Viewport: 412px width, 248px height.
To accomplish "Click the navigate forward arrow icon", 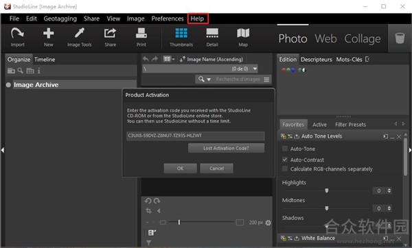I will tap(154, 59).
